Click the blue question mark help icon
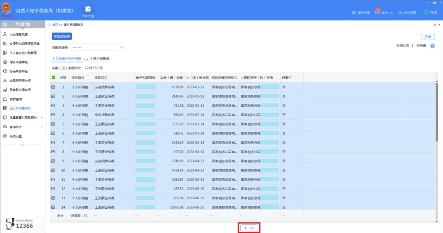443x233 pixels. (432, 46)
